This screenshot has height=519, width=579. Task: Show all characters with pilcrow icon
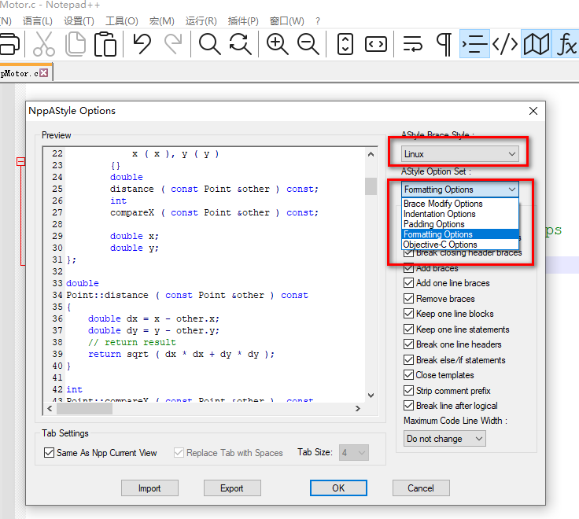[x=444, y=44]
